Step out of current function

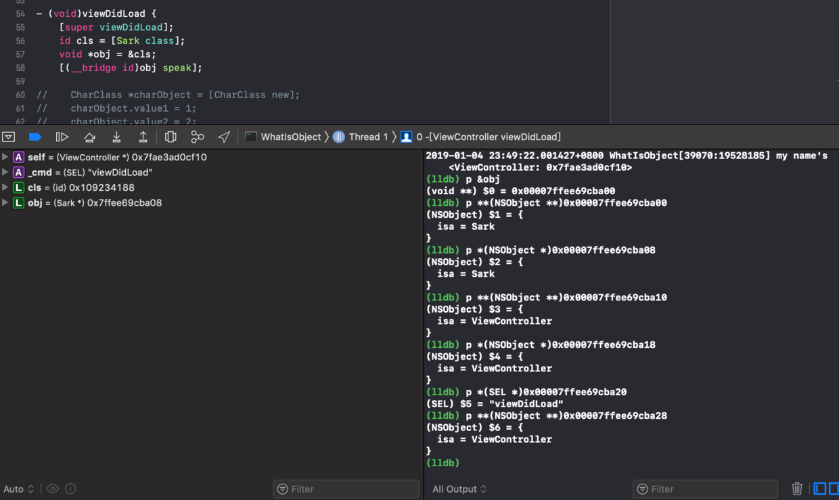(x=143, y=137)
